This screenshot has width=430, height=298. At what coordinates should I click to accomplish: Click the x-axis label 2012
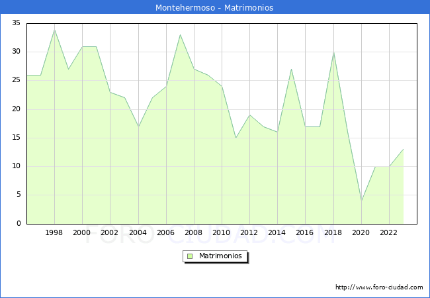[249, 232]
